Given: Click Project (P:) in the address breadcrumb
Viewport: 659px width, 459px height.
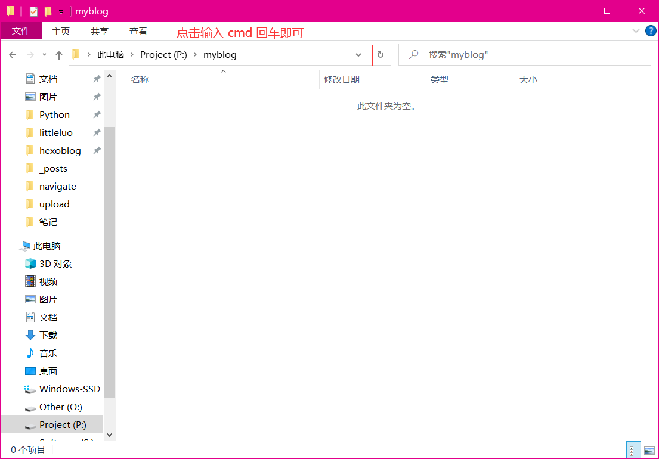Looking at the screenshot, I should (x=163, y=55).
